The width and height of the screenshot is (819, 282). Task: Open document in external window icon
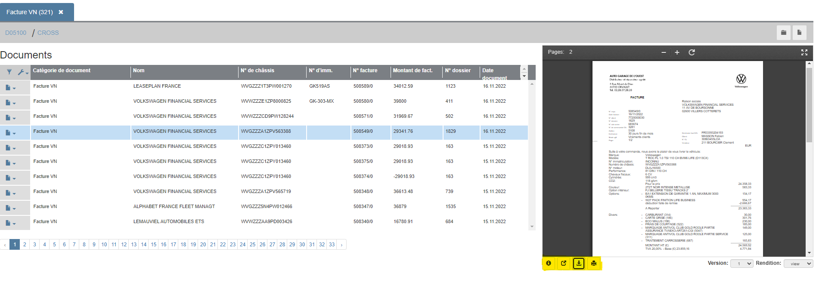click(x=564, y=263)
